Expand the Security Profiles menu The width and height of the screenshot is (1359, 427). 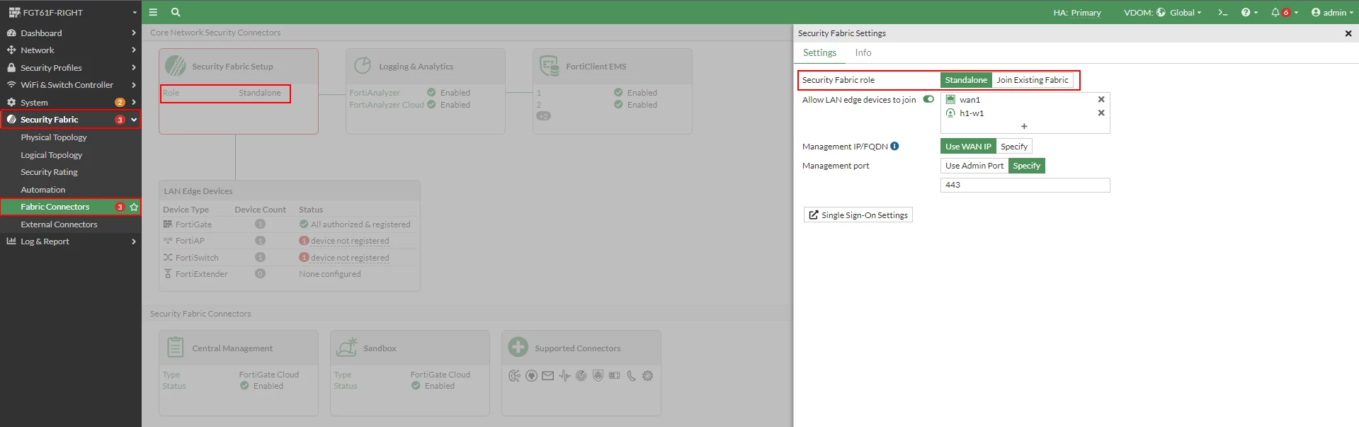(x=71, y=67)
